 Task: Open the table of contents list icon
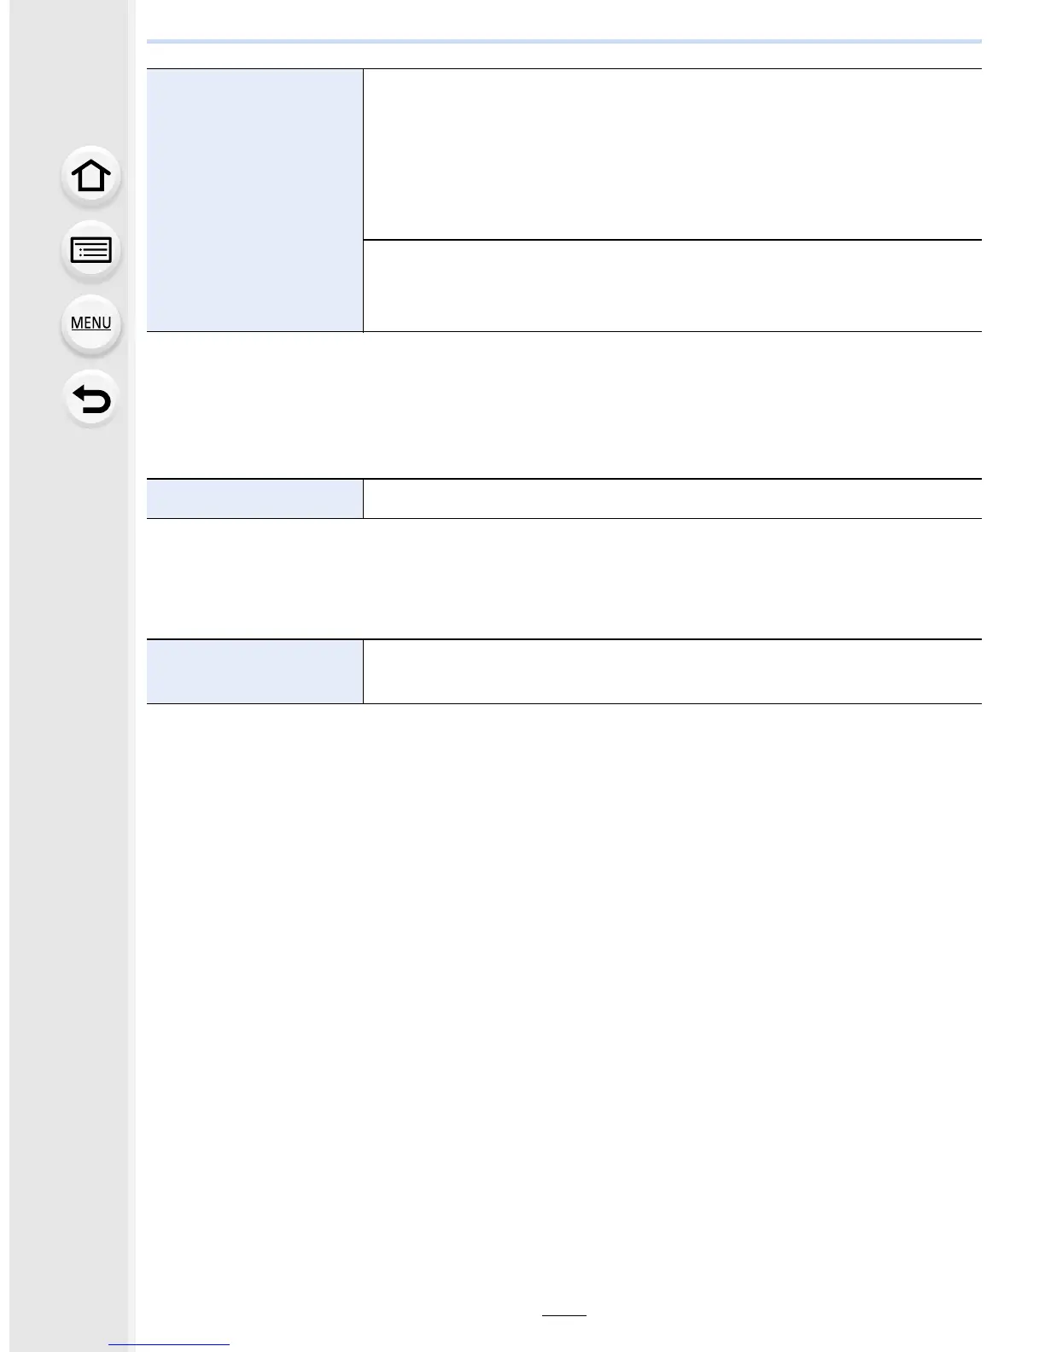coord(91,251)
